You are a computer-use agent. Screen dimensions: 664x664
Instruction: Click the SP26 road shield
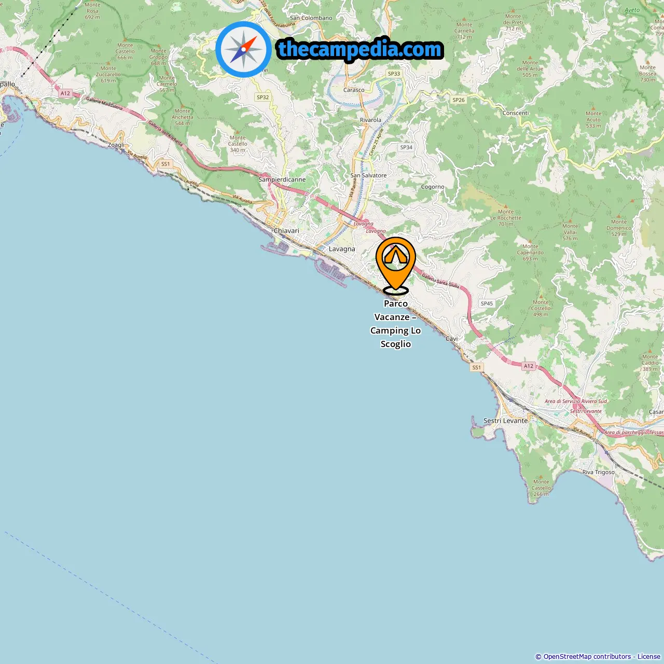click(x=459, y=100)
